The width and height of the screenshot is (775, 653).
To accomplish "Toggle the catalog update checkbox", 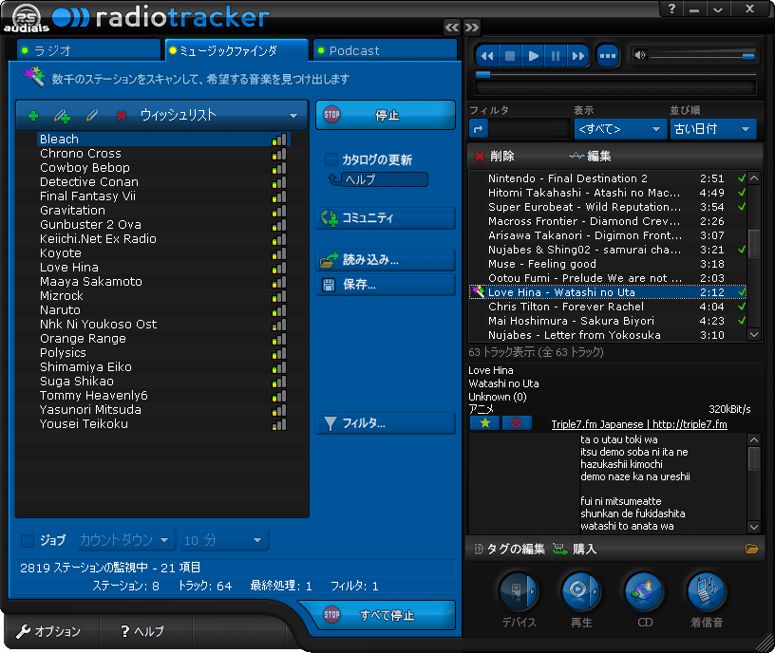I will click(331, 159).
